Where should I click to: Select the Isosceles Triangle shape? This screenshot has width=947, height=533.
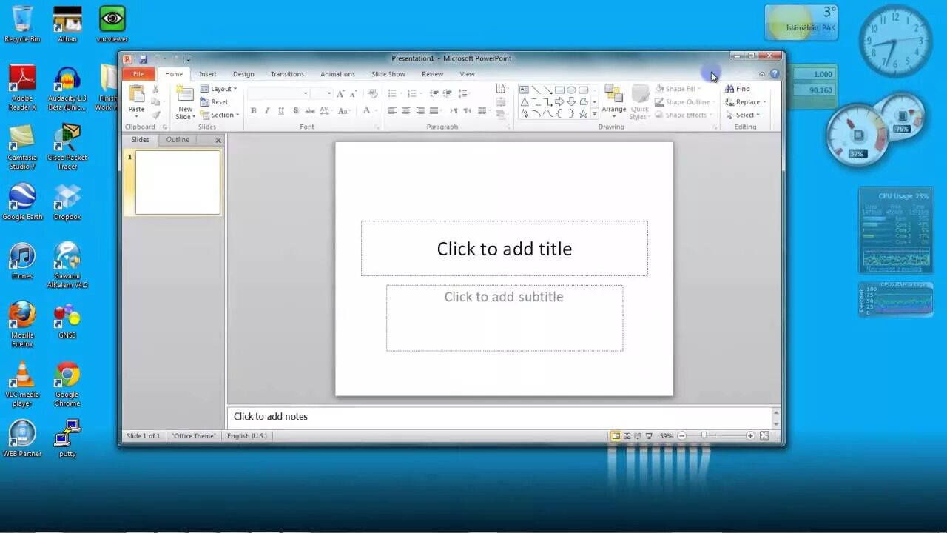524,101
